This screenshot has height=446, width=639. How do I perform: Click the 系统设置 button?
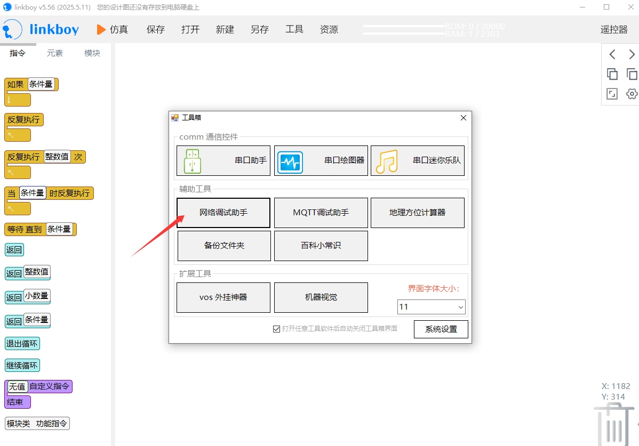coord(441,329)
